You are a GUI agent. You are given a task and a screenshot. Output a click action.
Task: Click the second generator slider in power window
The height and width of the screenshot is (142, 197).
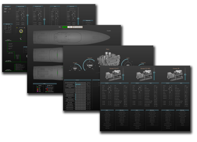pyautogui.click(x=44, y=20)
